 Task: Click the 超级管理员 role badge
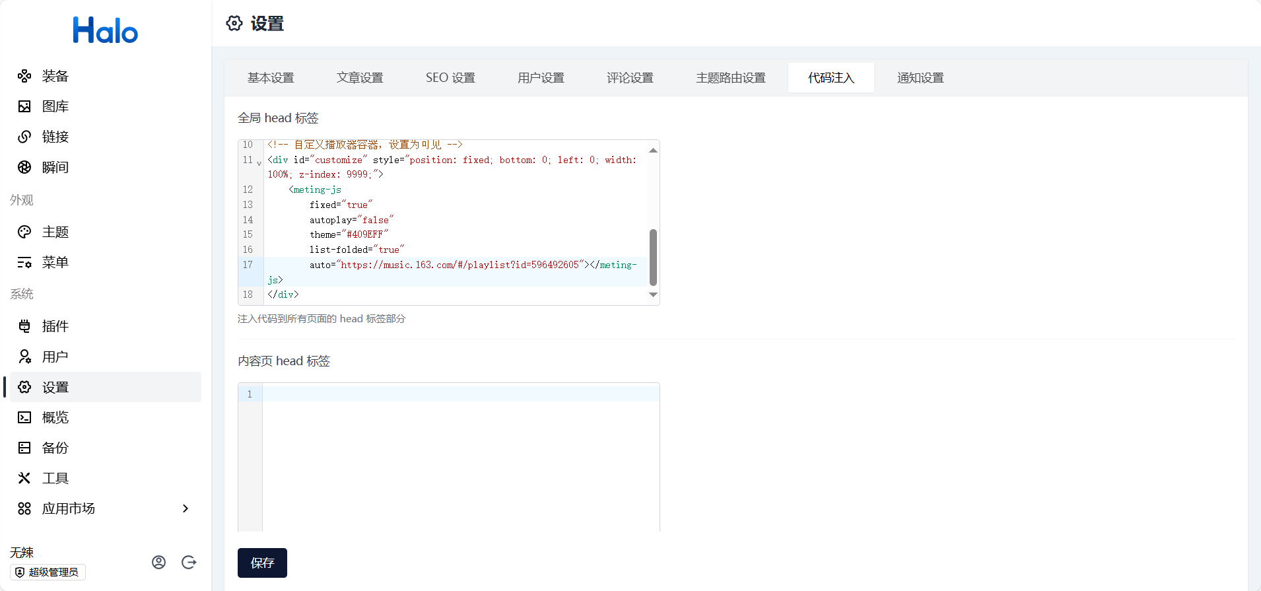coord(48,572)
